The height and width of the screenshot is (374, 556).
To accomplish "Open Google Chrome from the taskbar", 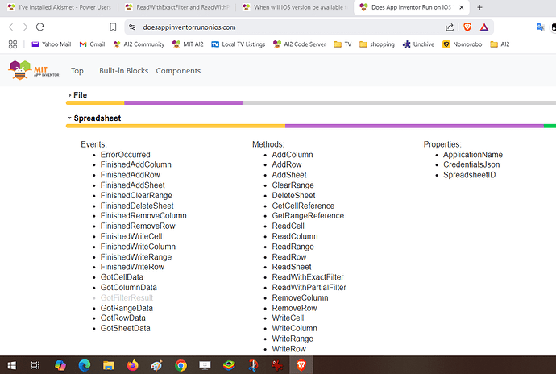I will pos(180,365).
